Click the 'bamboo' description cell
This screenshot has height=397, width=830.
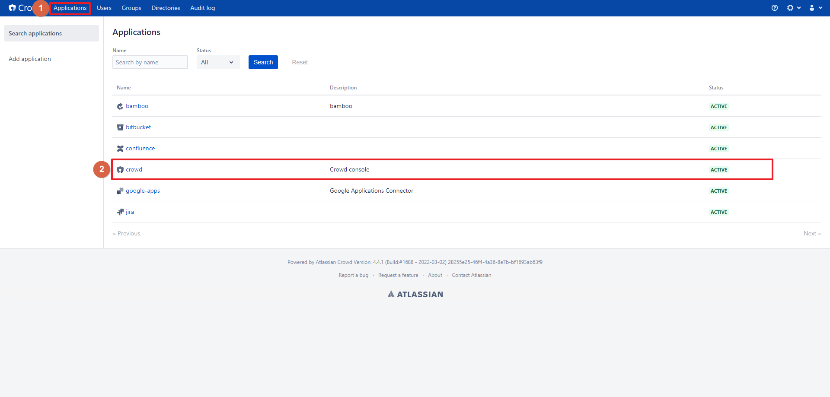click(x=341, y=106)
